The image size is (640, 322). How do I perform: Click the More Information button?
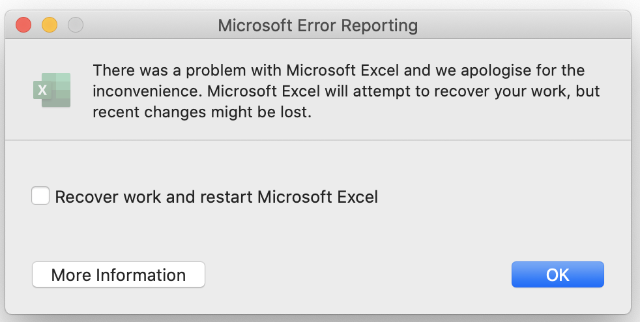pyautogui.click(x=119, y=274)
